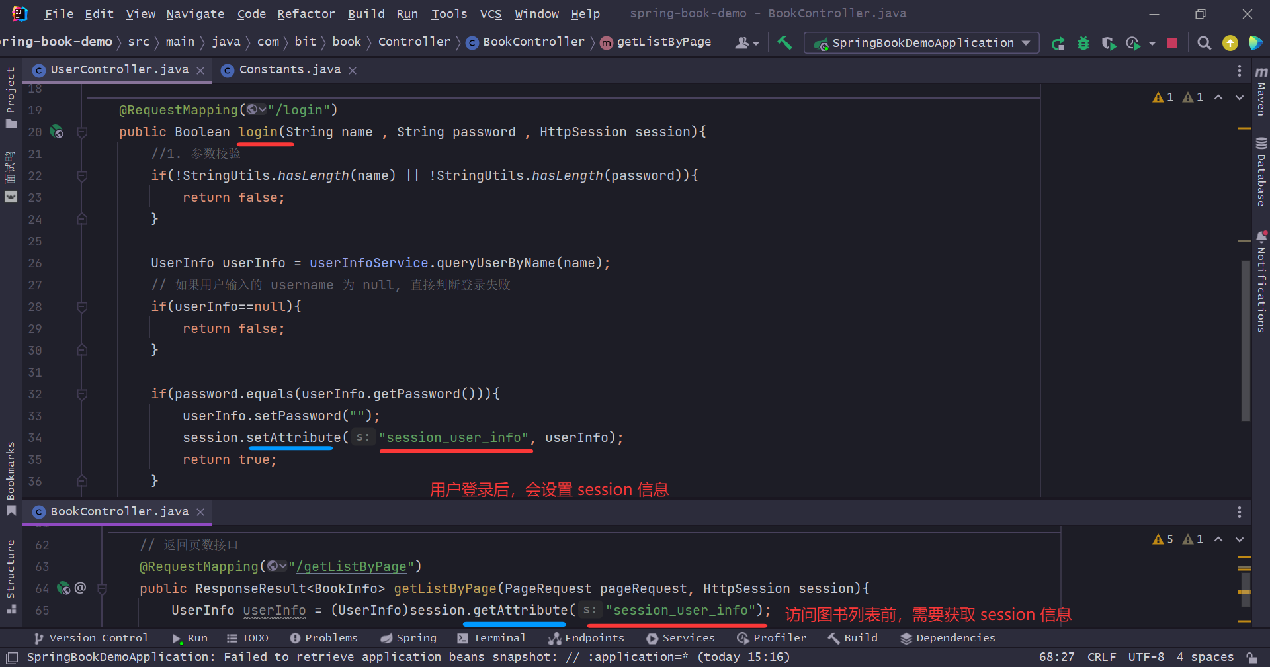
Task: Open the Notifications tool window
Action: 1261,281
